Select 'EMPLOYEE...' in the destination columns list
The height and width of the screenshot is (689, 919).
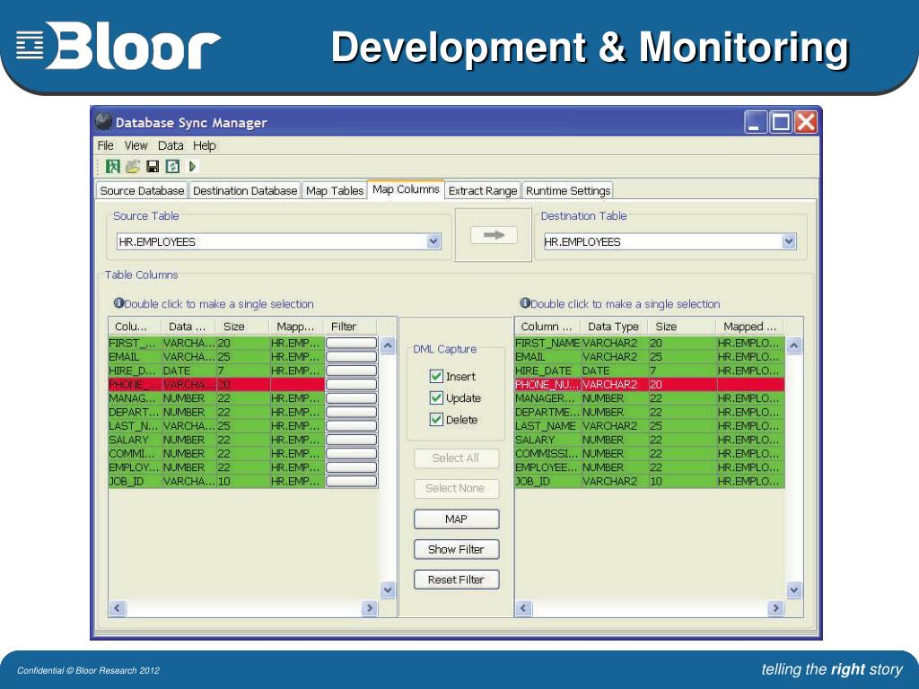pos(547,467)
